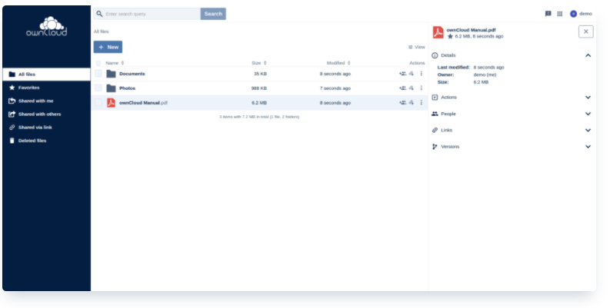Sort by Name using sort arrows

[122, 63]
